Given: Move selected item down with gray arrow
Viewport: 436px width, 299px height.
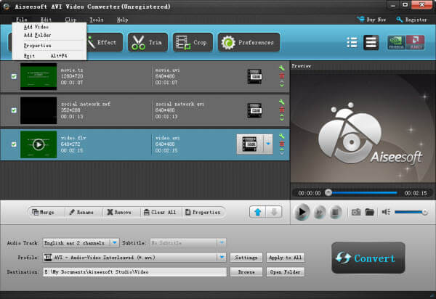Looking at the screenshot, I should tap(274, 213).
